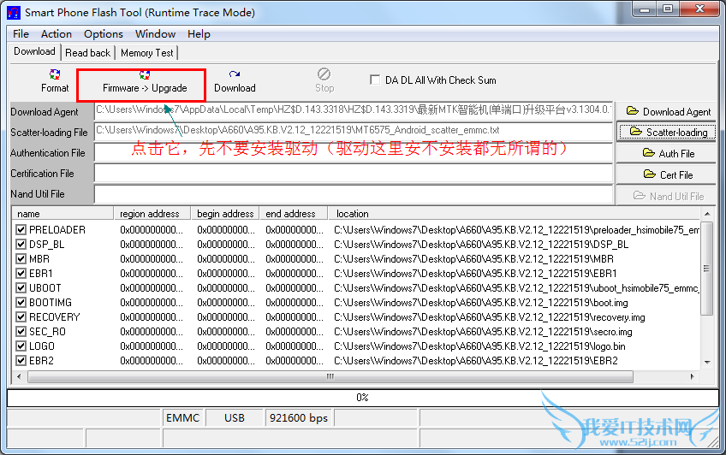Click the Firmware -> Upgrade icon
The width and height of the screenshot is (726, 455).
click(145, 74)
